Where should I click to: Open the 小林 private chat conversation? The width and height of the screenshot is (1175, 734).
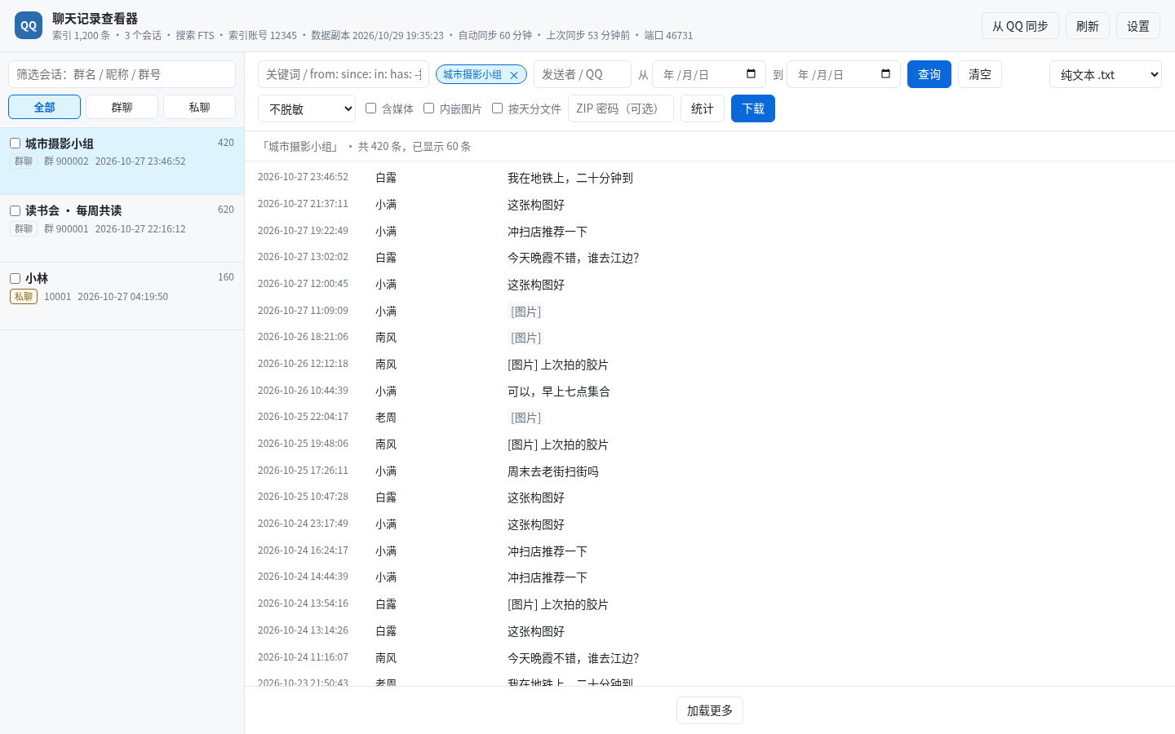click(122, 296)
